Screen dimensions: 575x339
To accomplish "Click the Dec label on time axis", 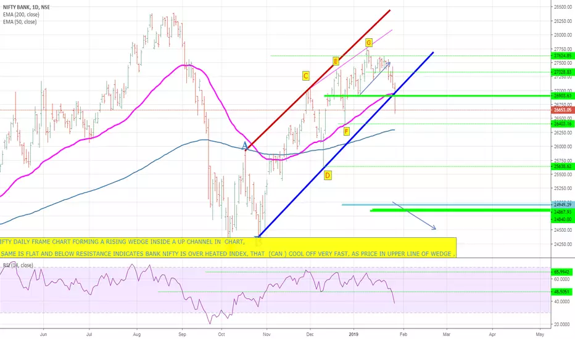I will tap(310, 334).
